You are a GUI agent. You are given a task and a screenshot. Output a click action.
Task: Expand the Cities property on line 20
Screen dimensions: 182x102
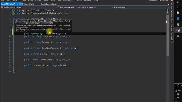coord(13,65)
